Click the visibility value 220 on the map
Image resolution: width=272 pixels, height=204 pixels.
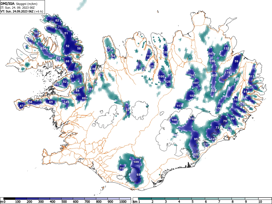click(144, 69)
